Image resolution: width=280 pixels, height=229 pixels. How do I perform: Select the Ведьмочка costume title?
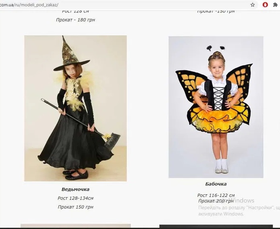pos(75,189)
